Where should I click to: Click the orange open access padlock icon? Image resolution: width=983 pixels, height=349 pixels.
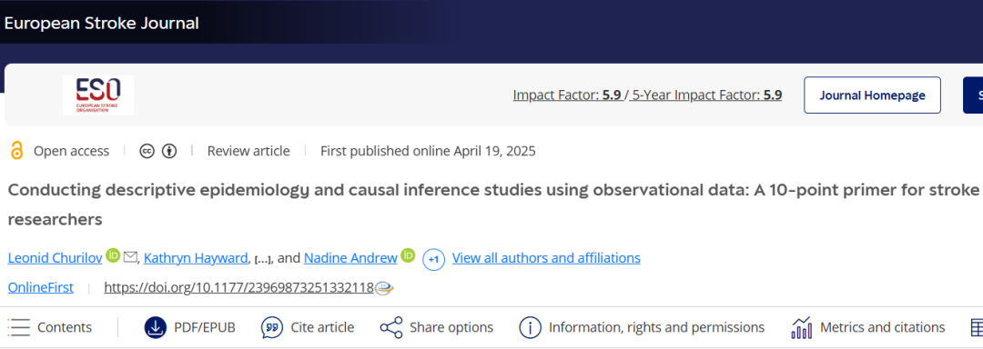(x=17, y=151)
